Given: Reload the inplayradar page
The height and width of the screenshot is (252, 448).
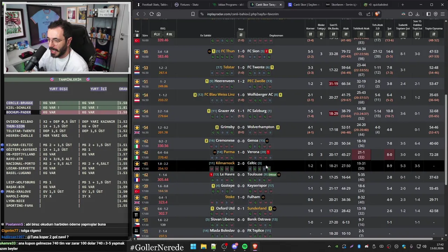Looking at the screenshot, I should [152, 14].
